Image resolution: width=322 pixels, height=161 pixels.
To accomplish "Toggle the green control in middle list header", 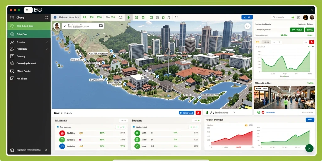I will [194, 127].
